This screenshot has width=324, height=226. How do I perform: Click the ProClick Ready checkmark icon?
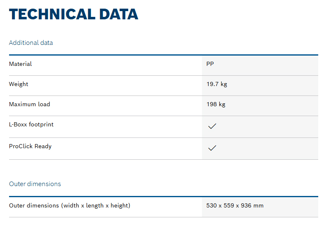coord(212,148)
